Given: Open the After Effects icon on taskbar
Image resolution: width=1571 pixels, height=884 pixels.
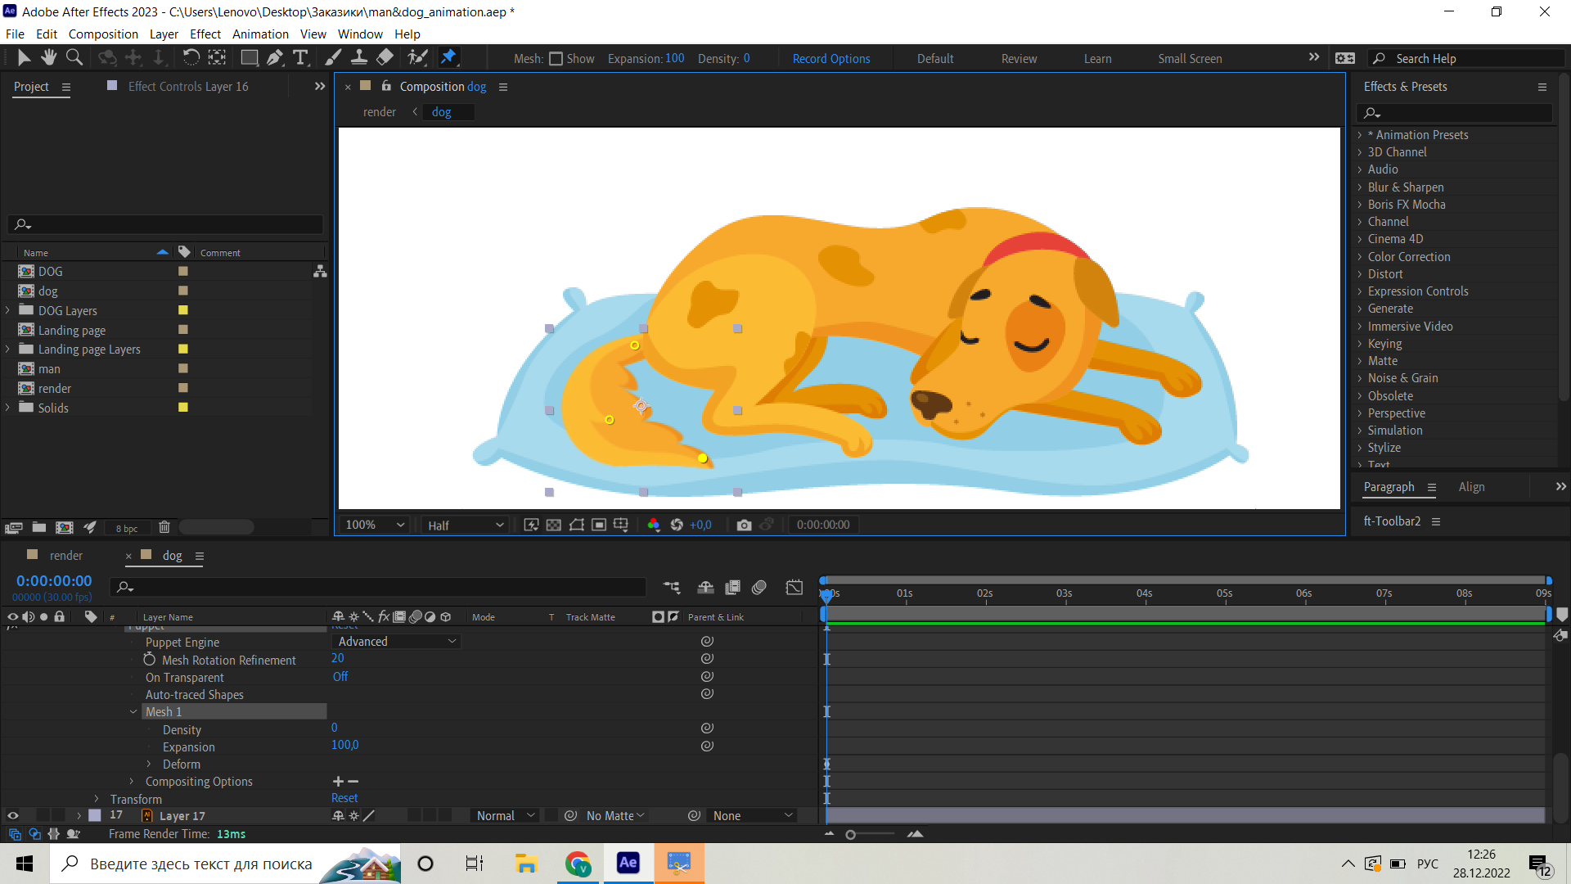Looking at the screenshot, I should coord(628,864).
